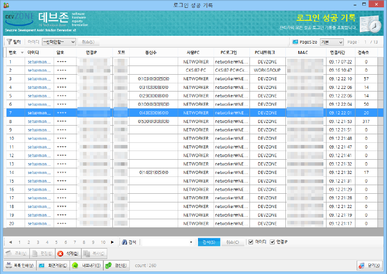Click the 0|29|0|0|0|8|0|0 cell
The width and height of the screenshot is (387, 274).
(x=154, y=96)
